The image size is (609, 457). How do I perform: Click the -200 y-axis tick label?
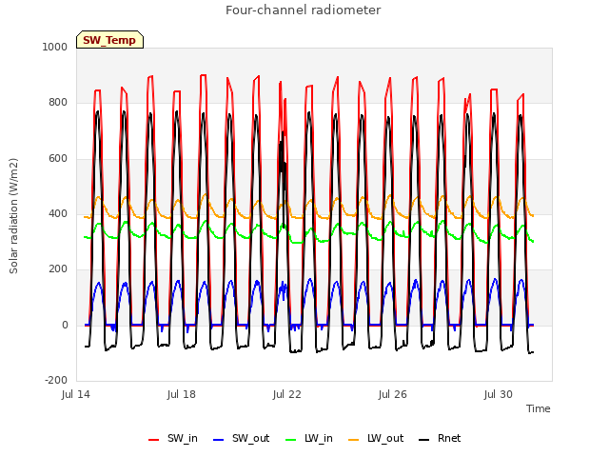point(56,380)
